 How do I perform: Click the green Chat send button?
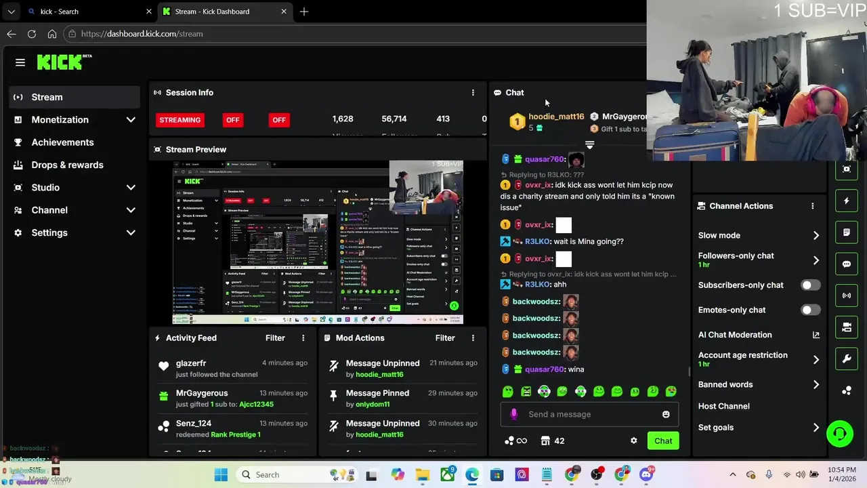(x=663, y=441)
